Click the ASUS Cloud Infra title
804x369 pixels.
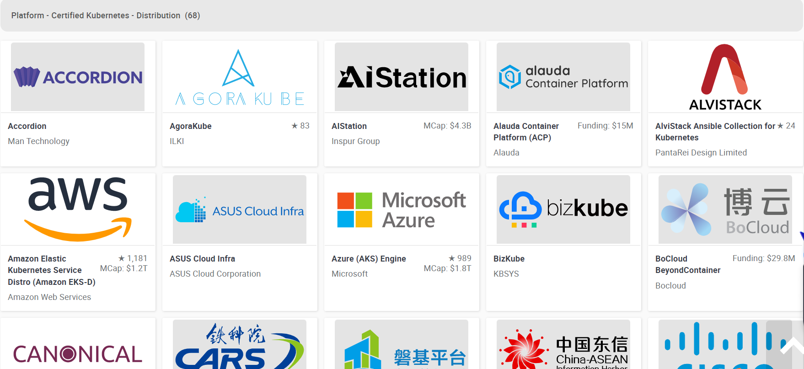pos(202,259)
